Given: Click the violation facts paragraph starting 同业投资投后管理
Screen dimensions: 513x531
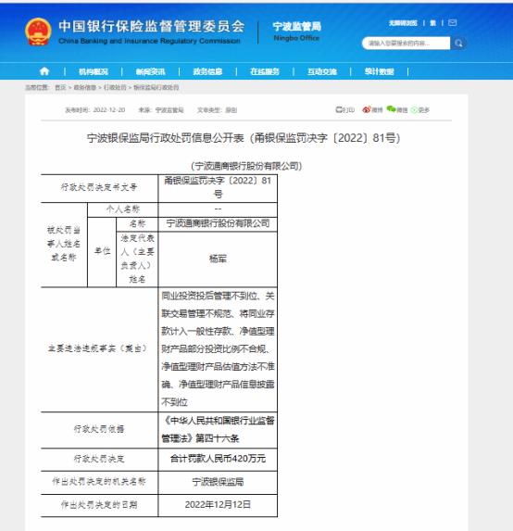Looking at the screenshot, I should [218, 349].
